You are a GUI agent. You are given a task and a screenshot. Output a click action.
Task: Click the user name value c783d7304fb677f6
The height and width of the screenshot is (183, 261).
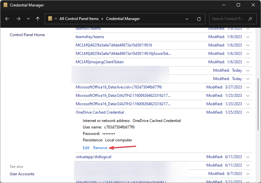119,127
